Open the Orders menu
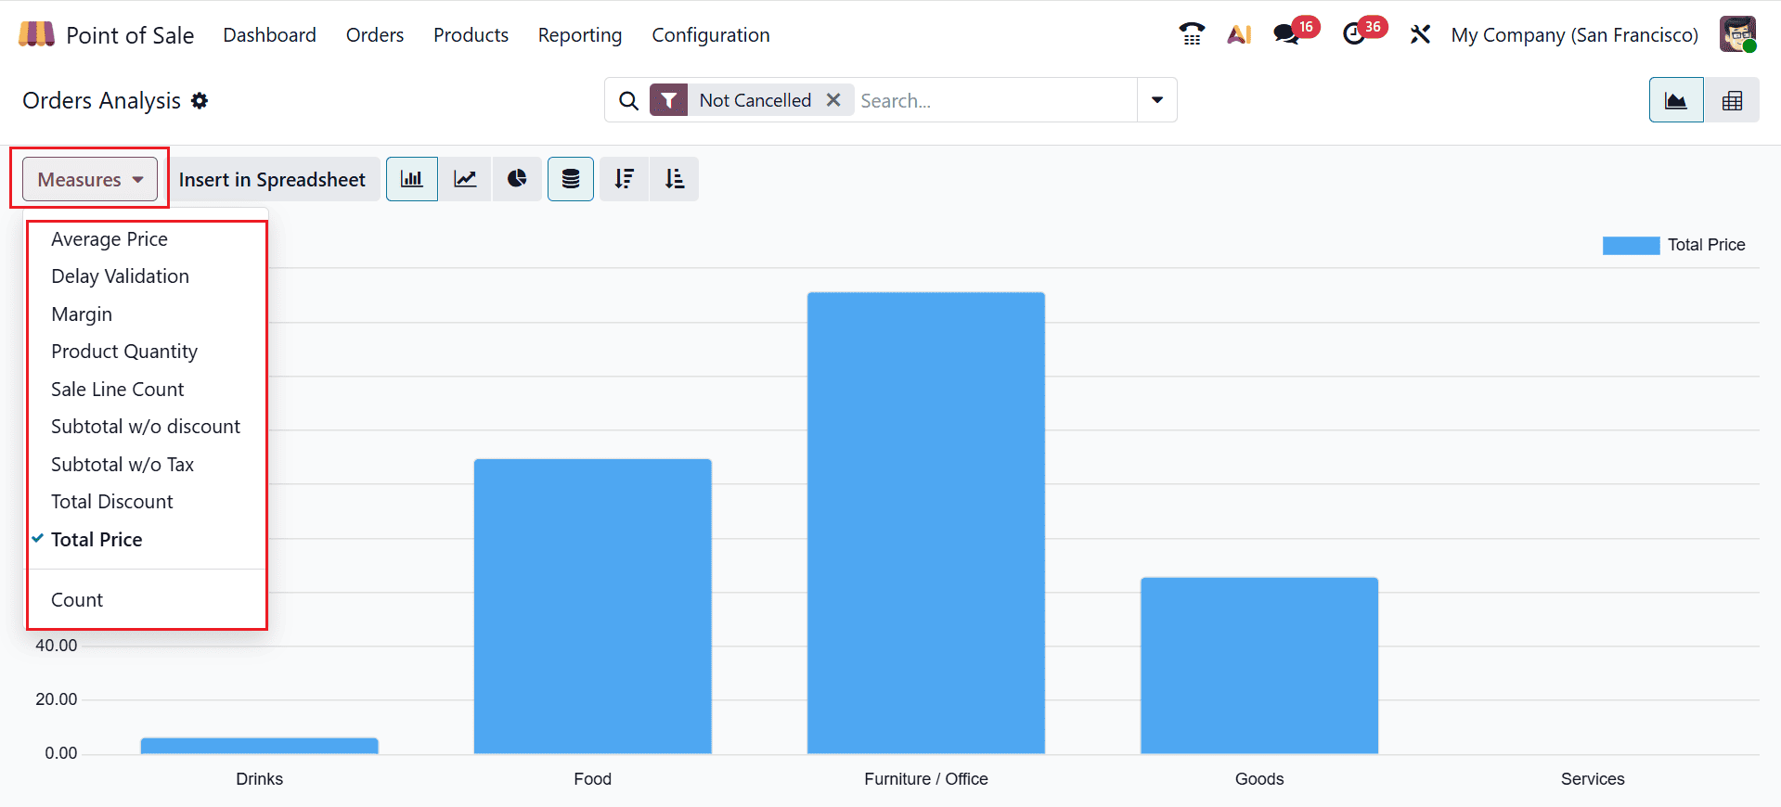 pos(375,34)
